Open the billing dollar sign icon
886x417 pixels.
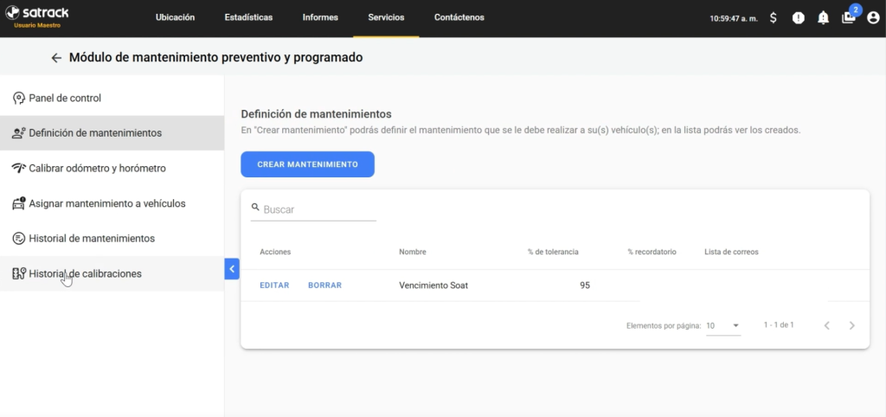click(773, 18)
